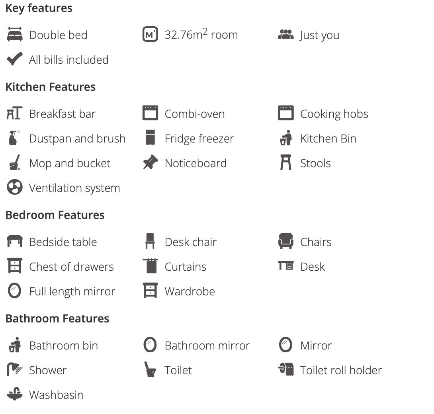The height and width of the screenshot is (414, 434).
Task: Click the Double bed icon
Action: coord(15,34)
